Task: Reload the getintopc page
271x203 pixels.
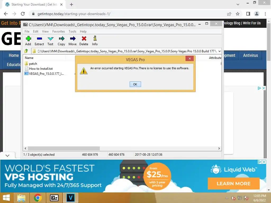Action: coord(23,14)
